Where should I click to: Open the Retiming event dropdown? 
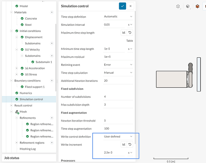tap(118, 65)
